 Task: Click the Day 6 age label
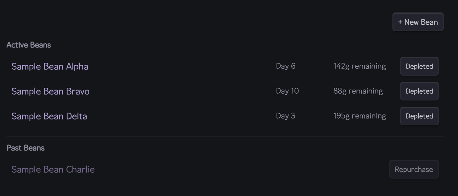click(x=286, y=66)
